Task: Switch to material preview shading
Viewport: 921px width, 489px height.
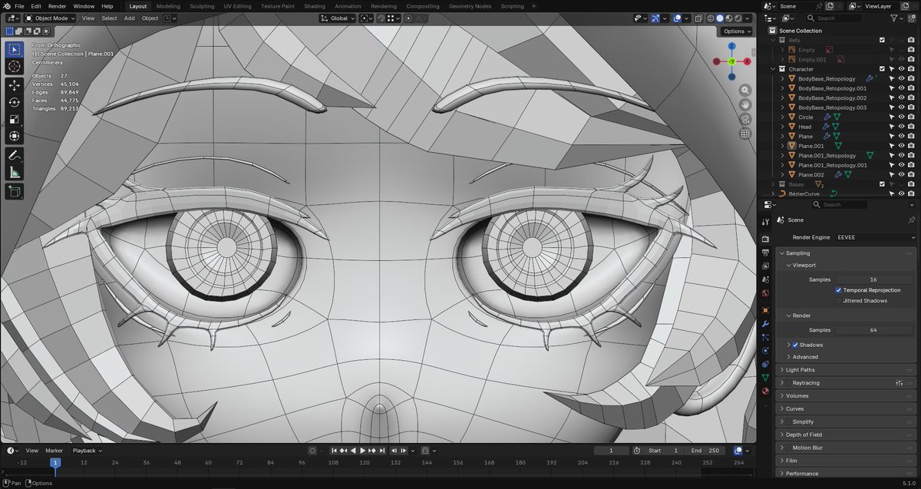Action: 729,18
